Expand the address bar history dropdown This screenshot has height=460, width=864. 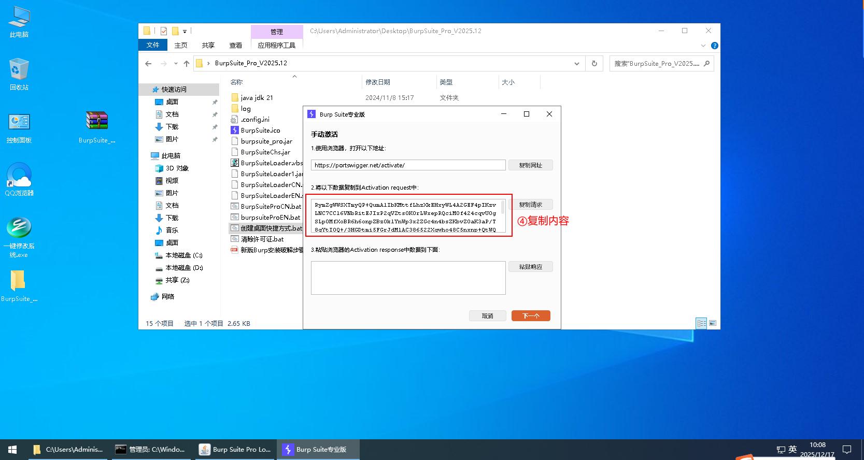577,64
